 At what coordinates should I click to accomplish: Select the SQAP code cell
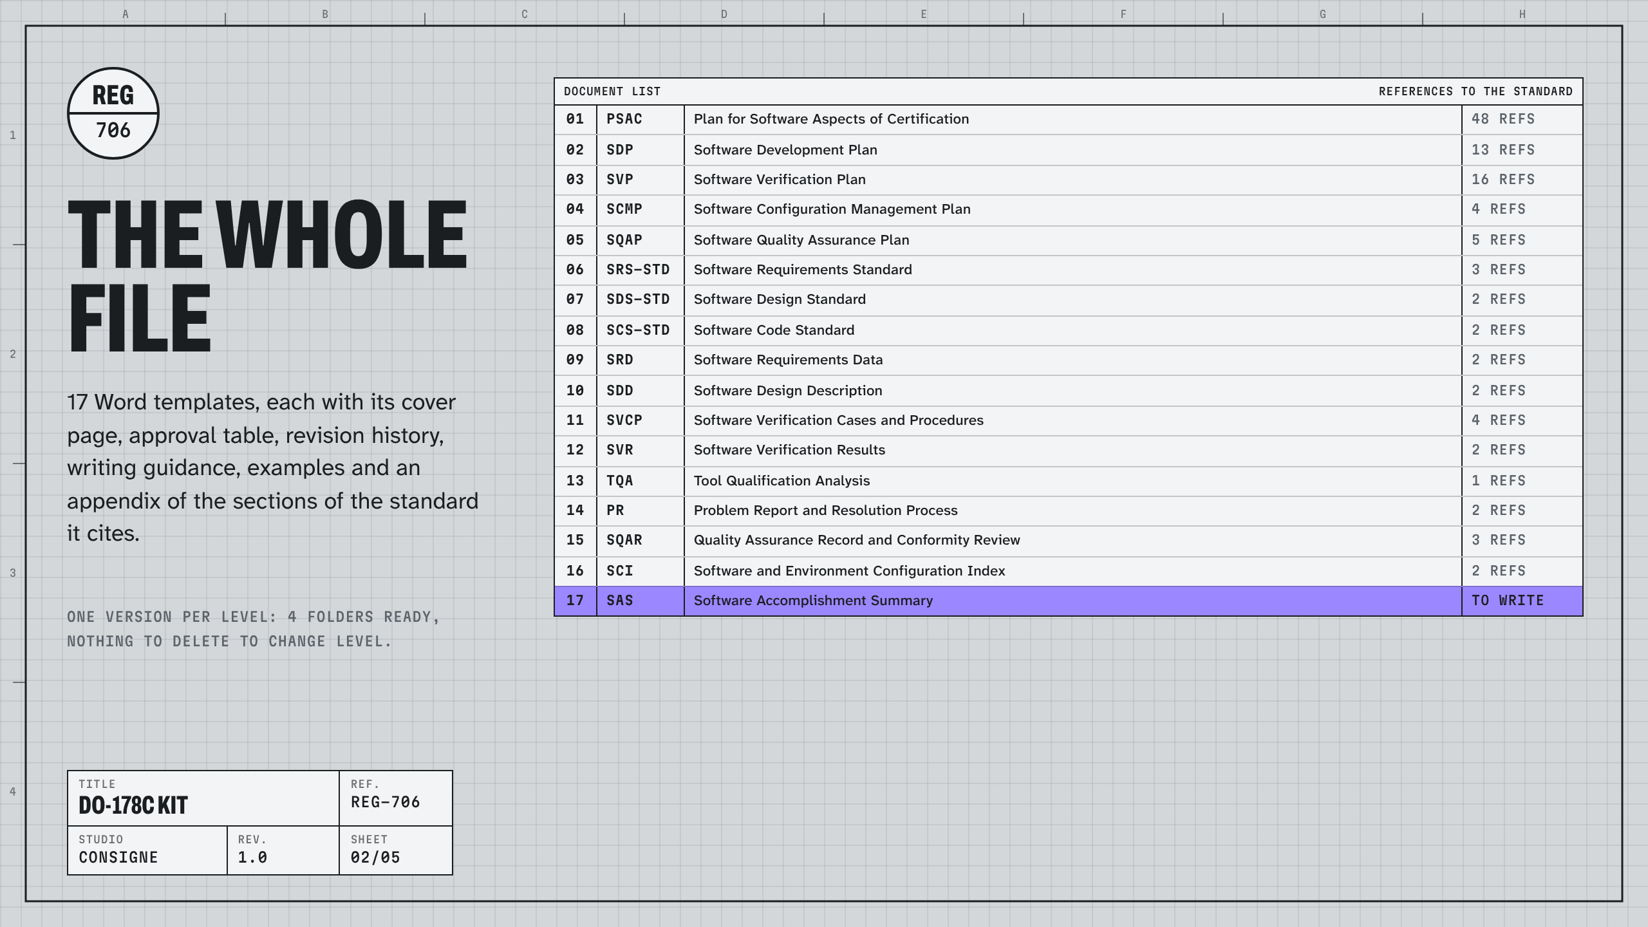[641, 241]
